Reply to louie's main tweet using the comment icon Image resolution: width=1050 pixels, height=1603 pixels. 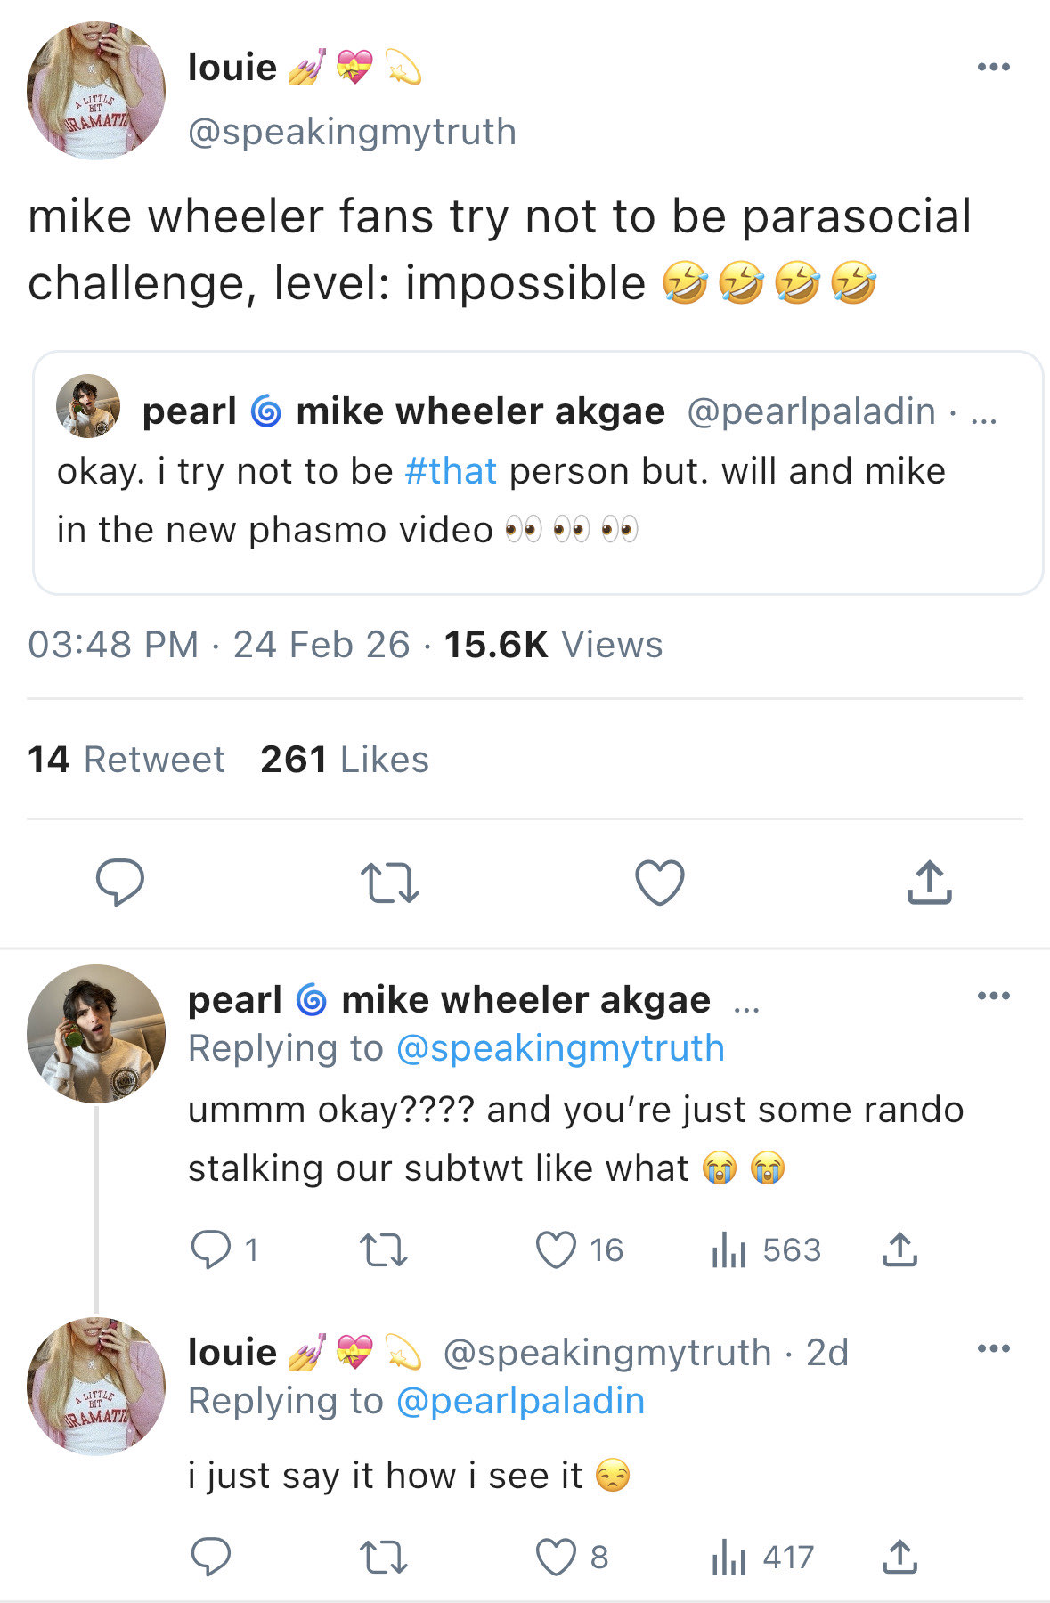119,883
